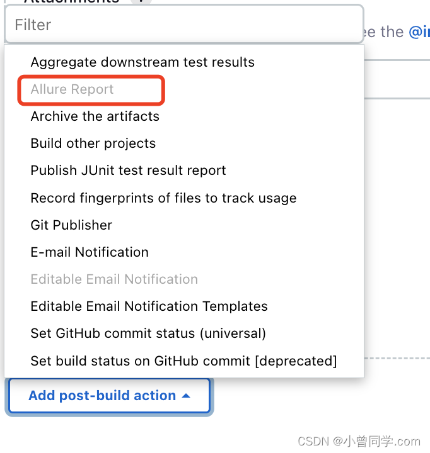Click the dashed section divider line
Viewport: 430px width, 453px height.
pos(397,358)
